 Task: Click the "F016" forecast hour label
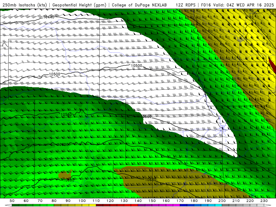tap(206, 5)
